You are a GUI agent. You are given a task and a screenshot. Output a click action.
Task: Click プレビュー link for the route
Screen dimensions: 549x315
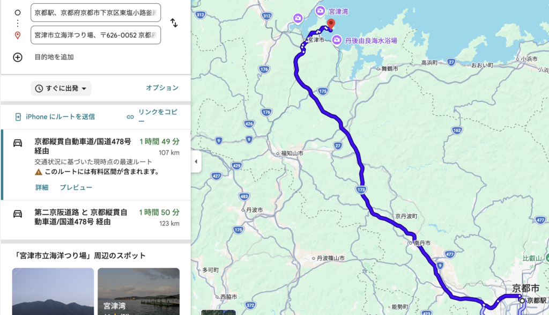[x=76, y=187]
